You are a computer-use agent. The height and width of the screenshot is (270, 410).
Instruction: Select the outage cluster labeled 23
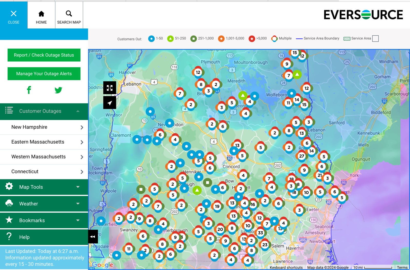point(265,245)
